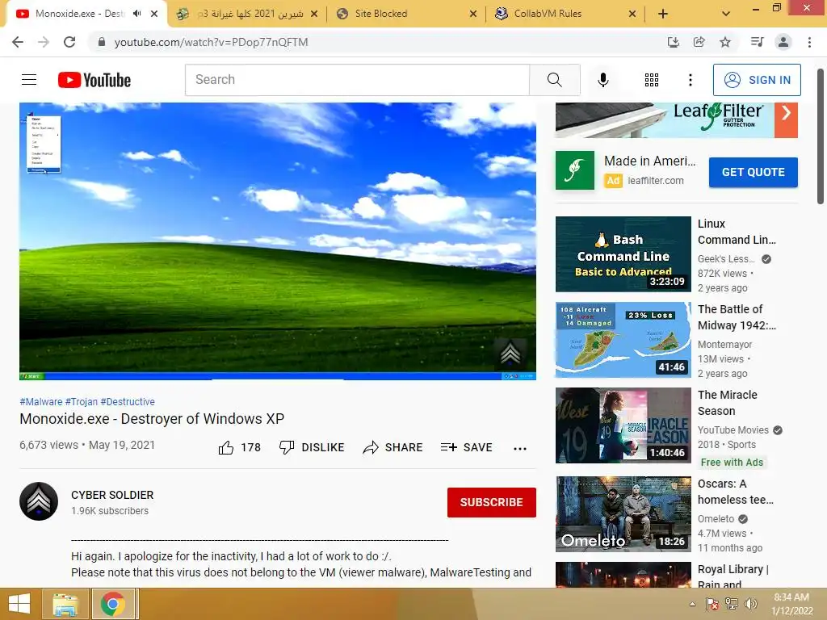Image resolution: width=827 pixels, height=620 pixels.
Task: Click the Free with Ads badge
Action: click(732, 463)
